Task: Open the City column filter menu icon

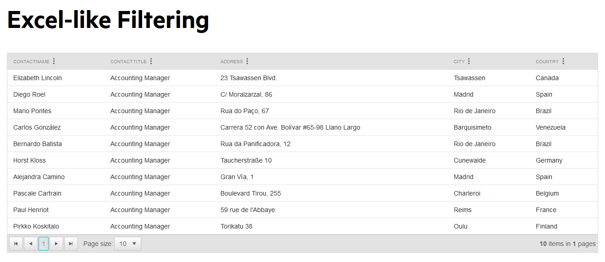Action: tap(469, 61)
